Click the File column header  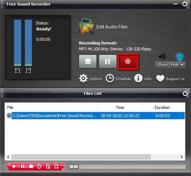click(x=51, y=107)
